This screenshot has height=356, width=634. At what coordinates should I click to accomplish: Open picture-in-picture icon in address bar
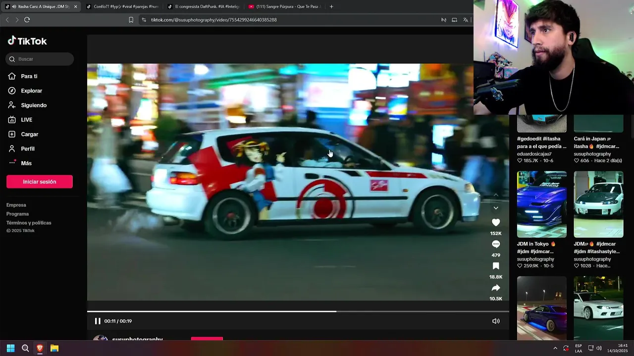point(454,20)
